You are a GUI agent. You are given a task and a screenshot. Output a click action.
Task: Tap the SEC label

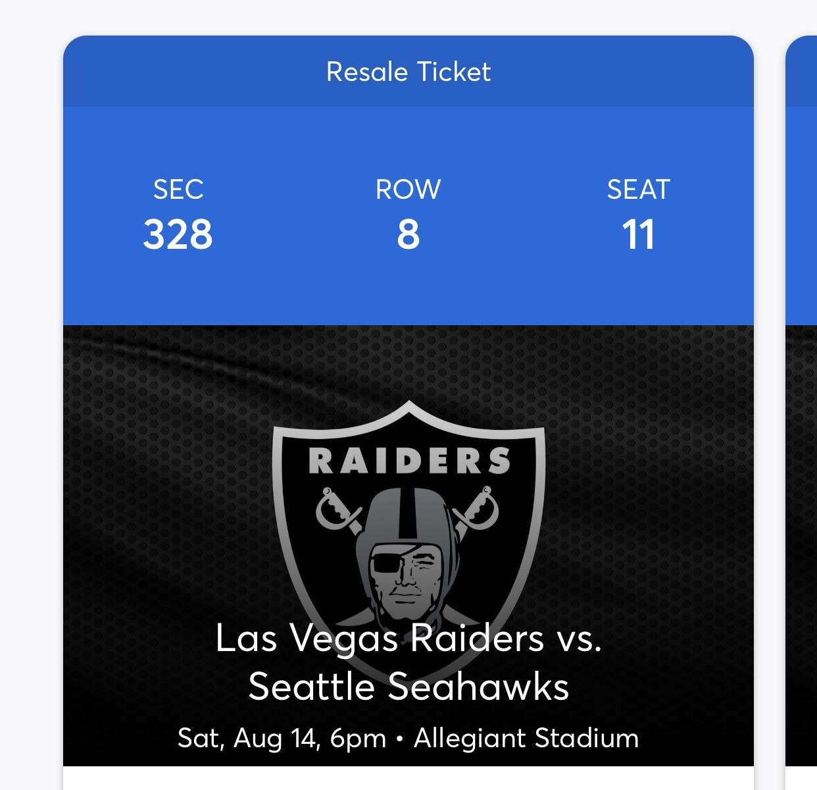pyautogui.click(x=178, y=190)
